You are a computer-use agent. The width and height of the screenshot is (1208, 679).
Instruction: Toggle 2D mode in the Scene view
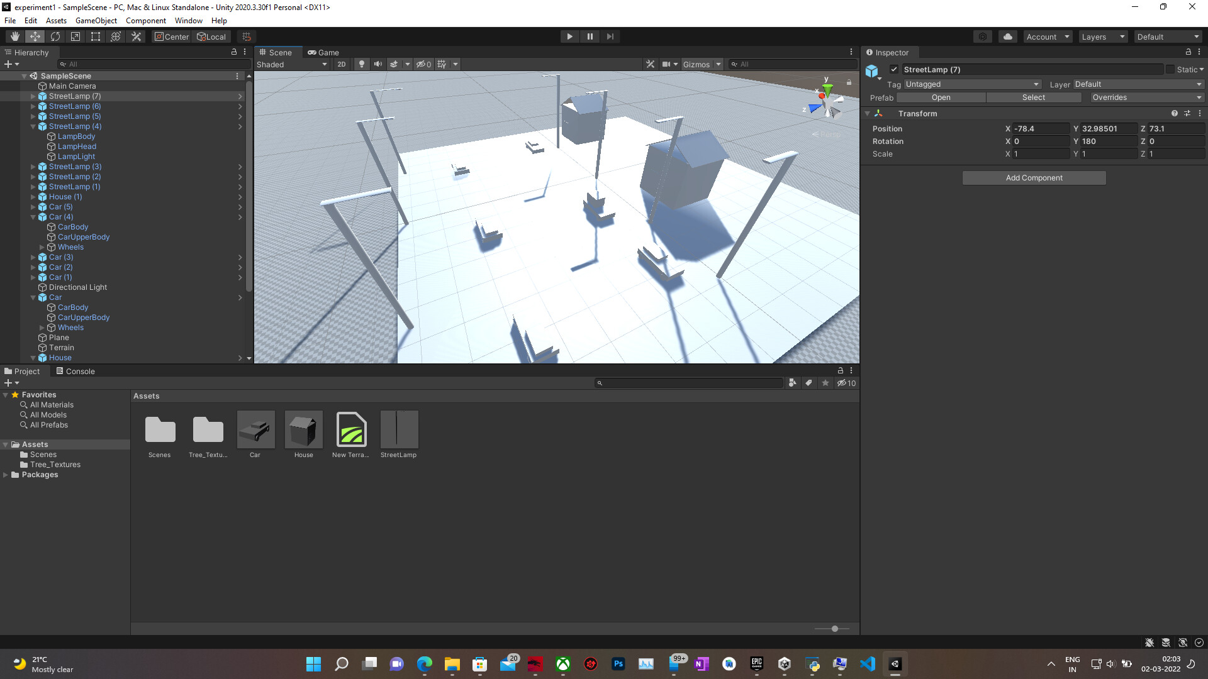tap(341, 63)
